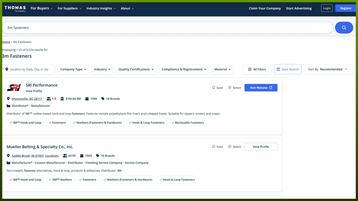
Task: Click the bookmark Save icon for SRI Performance
Action: pos(214,88)
